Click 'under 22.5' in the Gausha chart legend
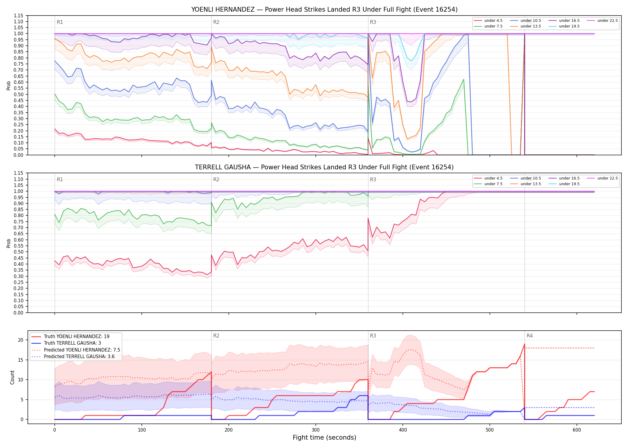Screen dimensions: 628x448 [x=602, y=178]
